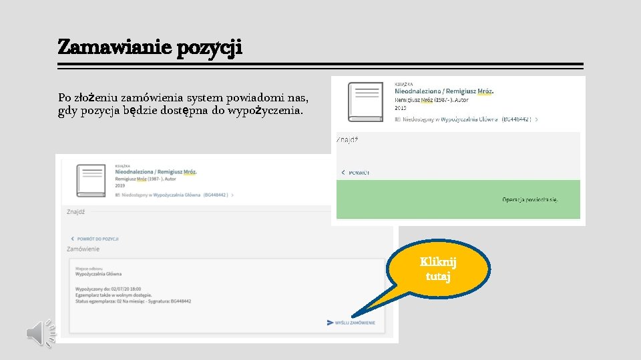This screenshot has height=360, width=641.
Task: Click Wypożyczalnia Główna availability link in order form
Action: (176, 195)
